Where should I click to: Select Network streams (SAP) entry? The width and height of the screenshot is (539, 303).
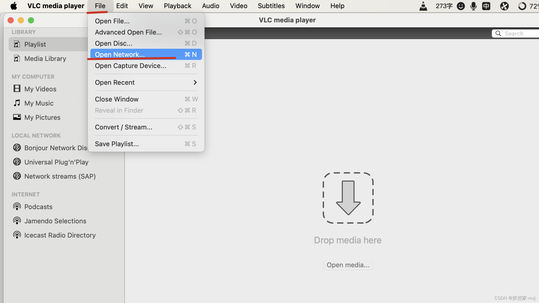tap(60, 176)
